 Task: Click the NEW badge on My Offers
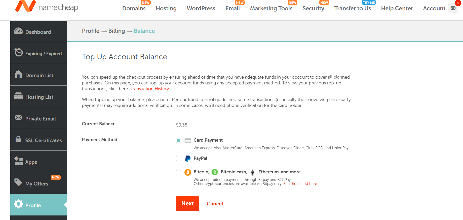[56, 177]
